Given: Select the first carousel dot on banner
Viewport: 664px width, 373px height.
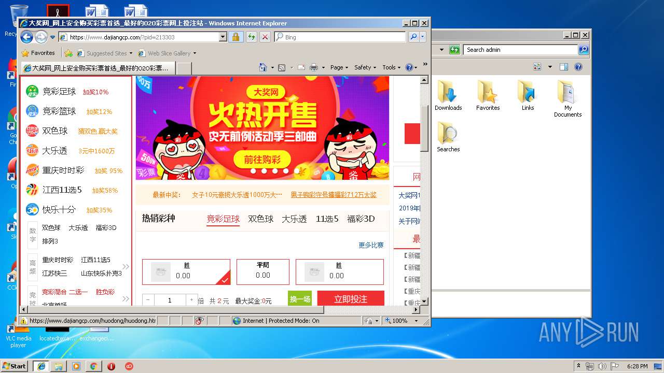Looking at the screenshot, I should click(253, 171).
